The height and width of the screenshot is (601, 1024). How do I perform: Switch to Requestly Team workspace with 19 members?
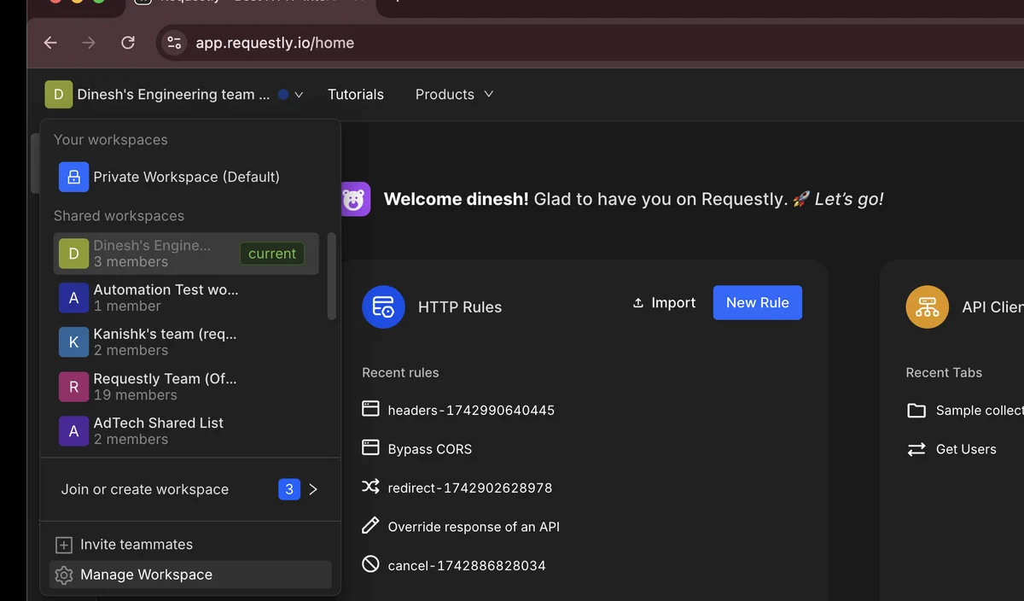[186, 387]
